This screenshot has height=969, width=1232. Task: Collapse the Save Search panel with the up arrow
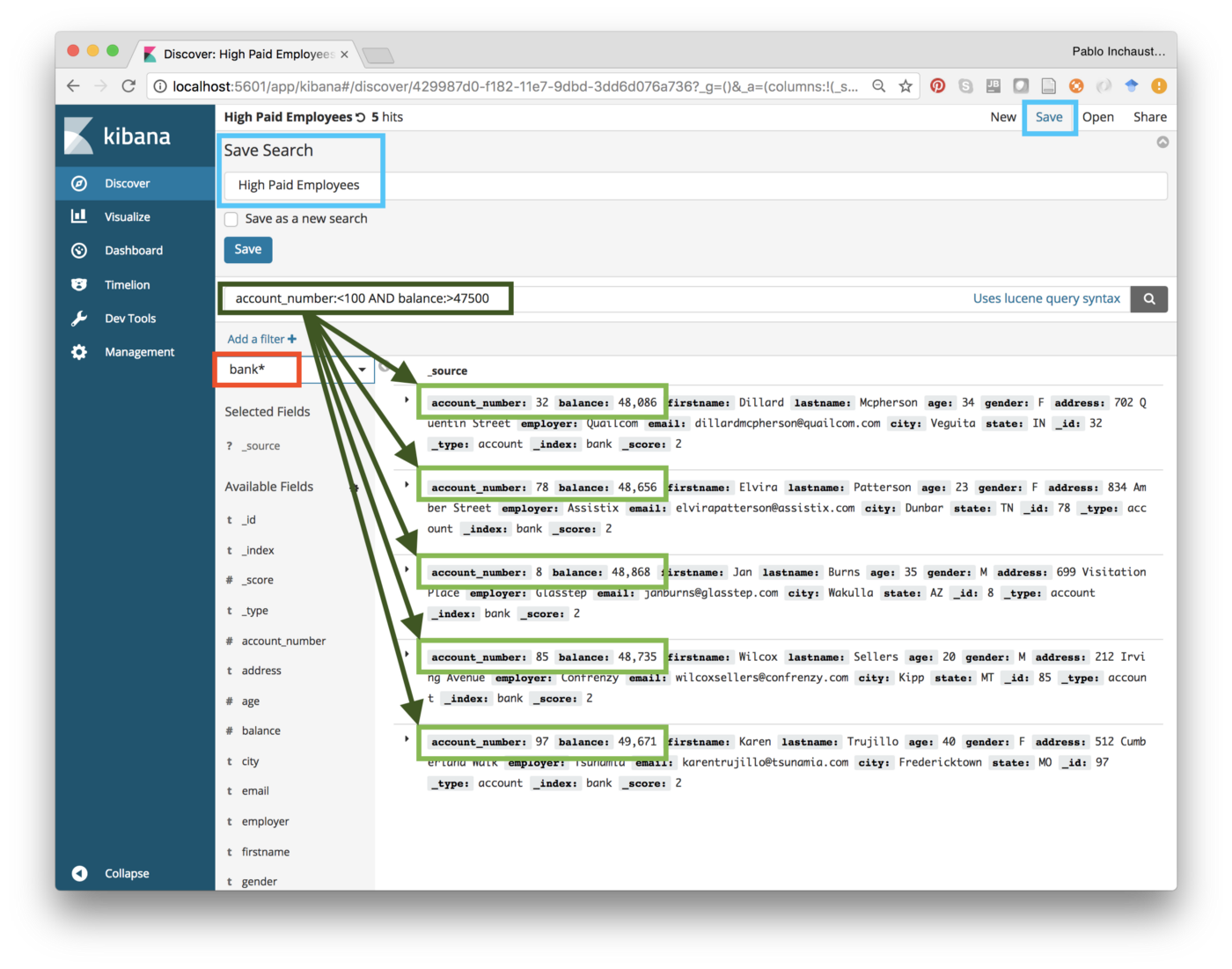click(1162, 142)
